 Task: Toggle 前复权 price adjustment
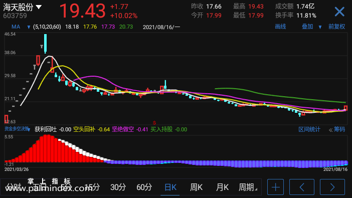point(337,27)
